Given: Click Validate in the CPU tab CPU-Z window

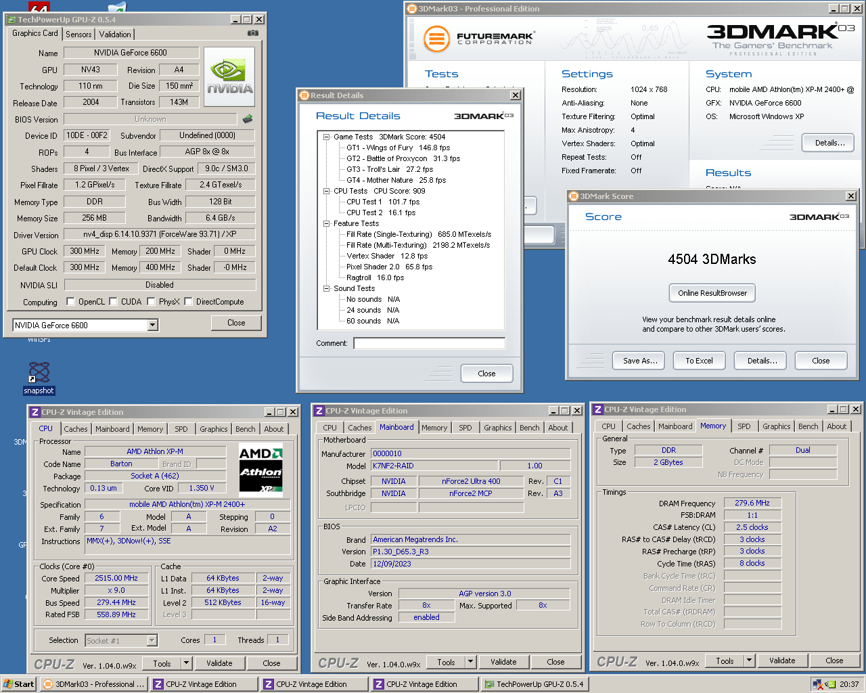Looking at the screenshot, I should (x=219, y=663).
